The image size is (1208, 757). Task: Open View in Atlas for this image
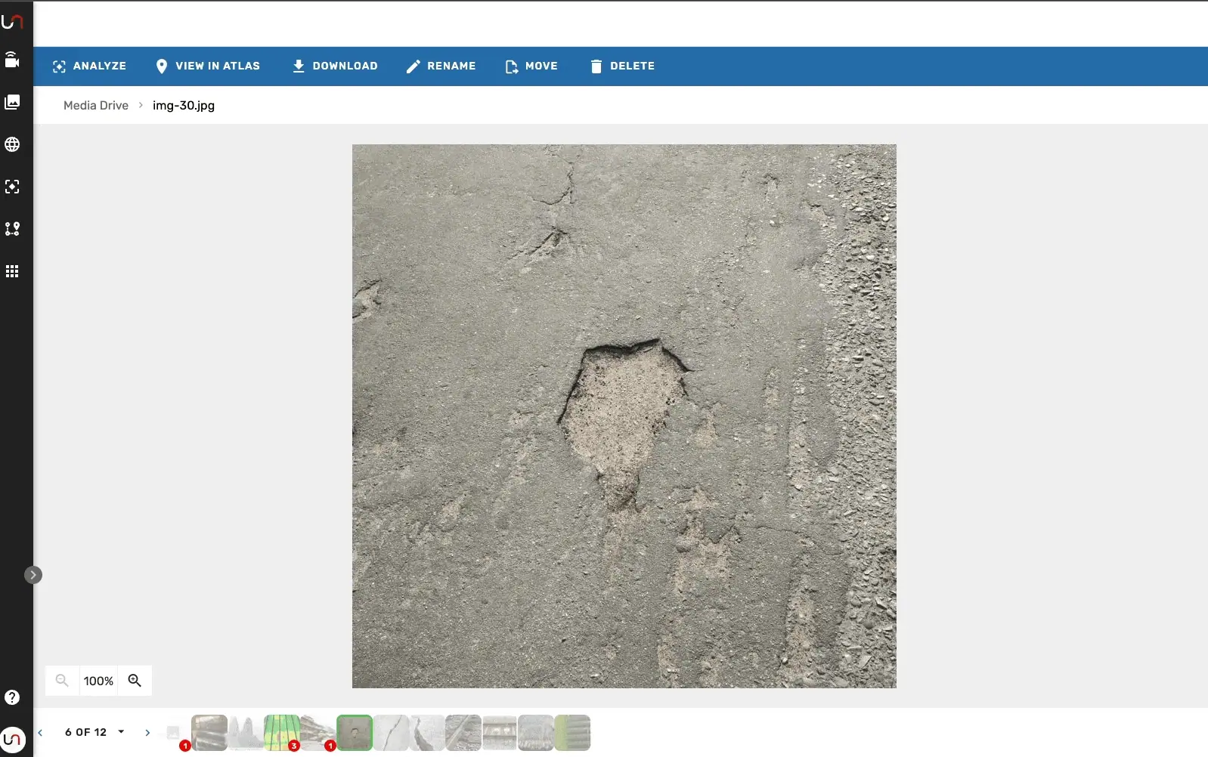(x=207, y=66)
